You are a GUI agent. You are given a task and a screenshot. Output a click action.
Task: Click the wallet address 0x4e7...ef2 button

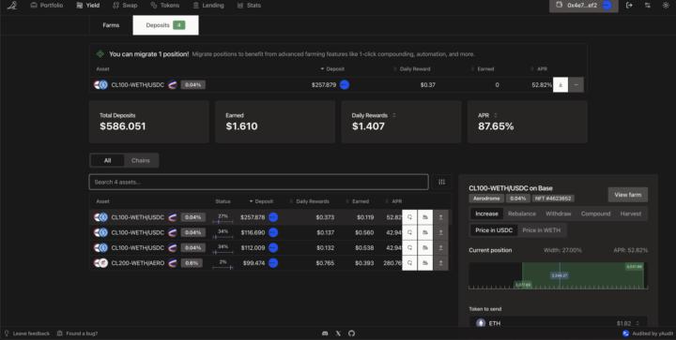pyautogui.click(x=583, y=6)
